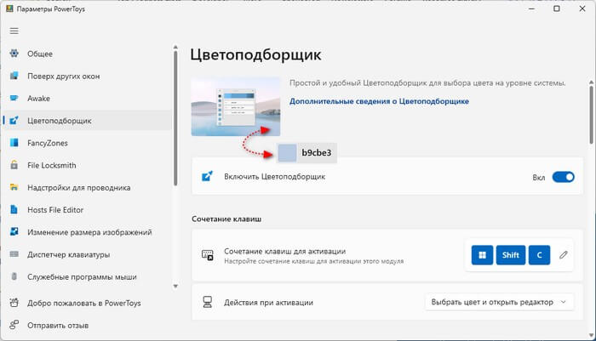Select Цветоподборщик in the sidebar

pos(60,121)
